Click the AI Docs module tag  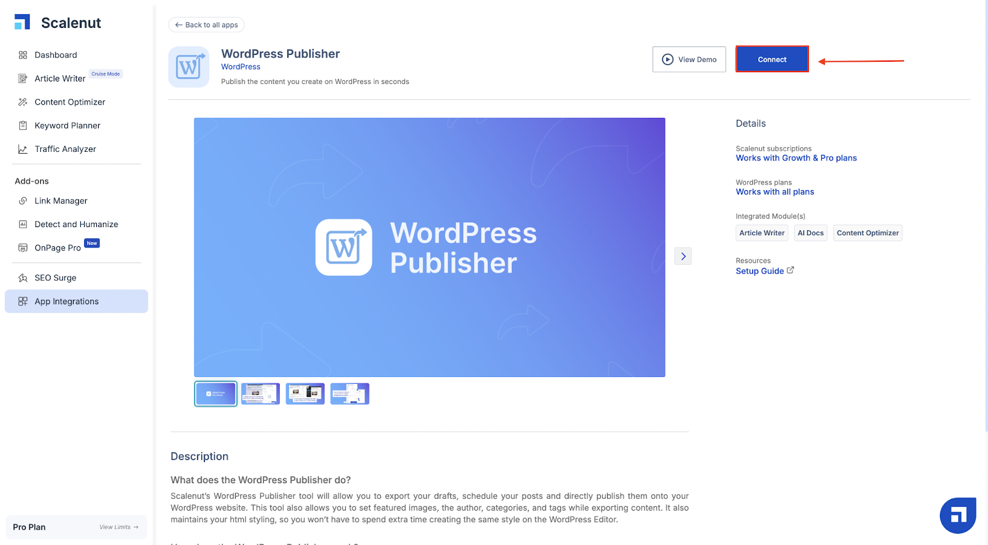pos(811,233)
